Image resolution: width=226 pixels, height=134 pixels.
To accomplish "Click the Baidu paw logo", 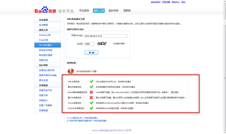I will [x=45, y=10].
